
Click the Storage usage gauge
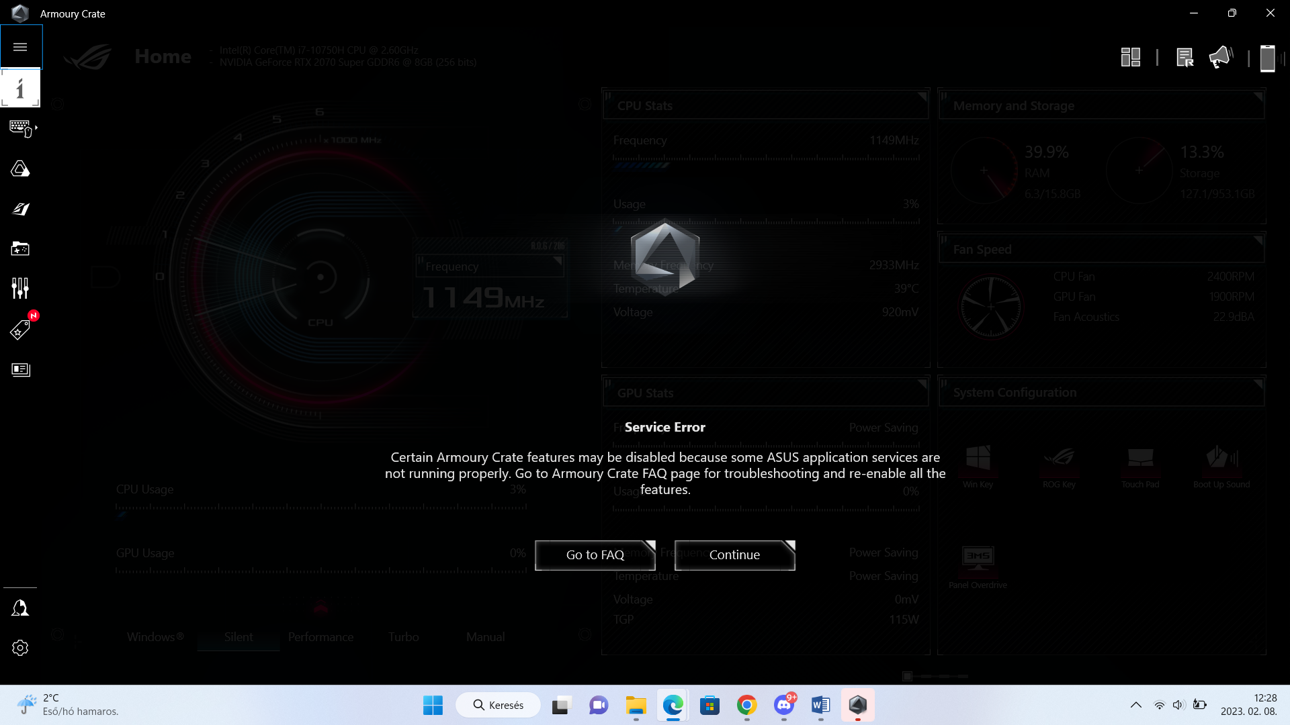1139,171
